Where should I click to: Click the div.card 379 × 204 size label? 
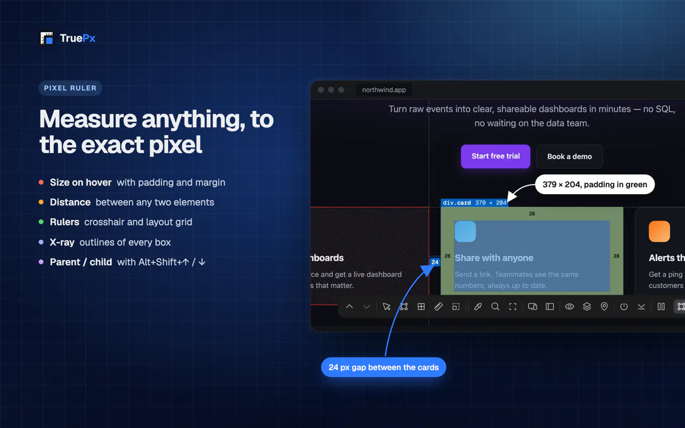click(475, 203)
